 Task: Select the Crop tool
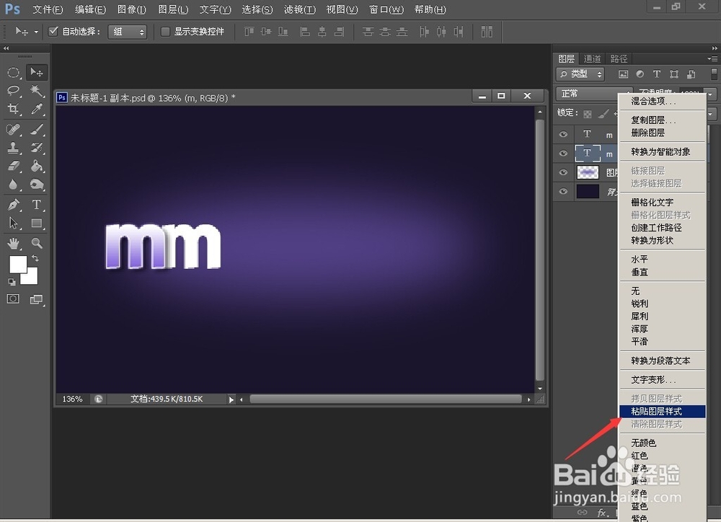13,109
